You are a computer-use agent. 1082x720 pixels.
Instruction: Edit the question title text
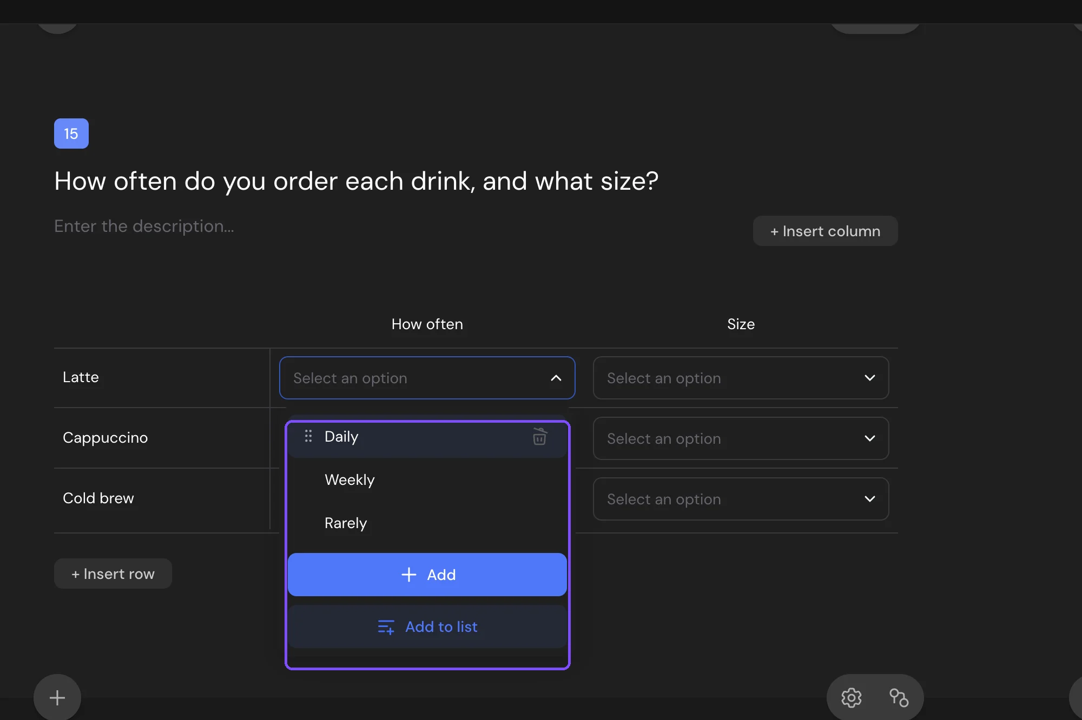click(x=356, y=181)
